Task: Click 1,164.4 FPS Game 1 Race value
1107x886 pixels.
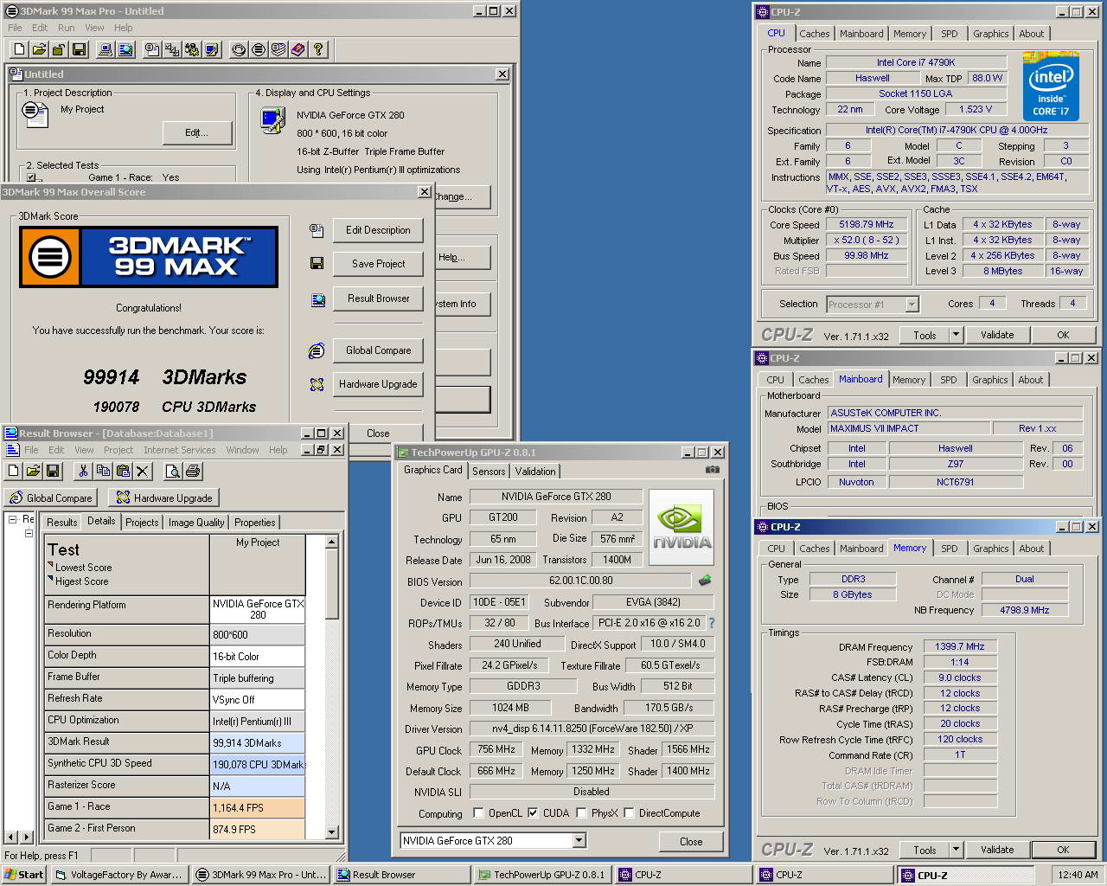Action: pos(258,807)
